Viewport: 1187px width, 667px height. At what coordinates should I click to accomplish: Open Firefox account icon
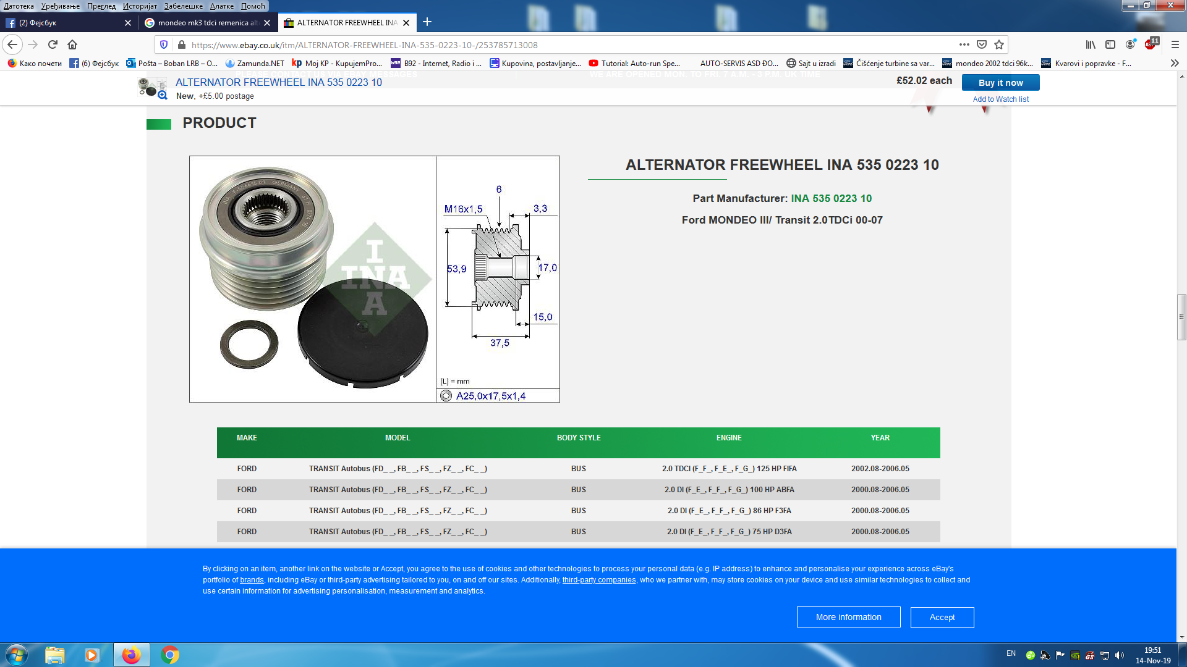(1130, 44)
